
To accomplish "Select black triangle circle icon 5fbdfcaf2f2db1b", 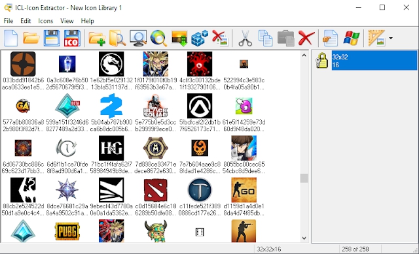I will click(x=200, y=106).
